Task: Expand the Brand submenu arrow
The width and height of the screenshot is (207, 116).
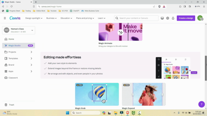Action: (x=31, y=65)
